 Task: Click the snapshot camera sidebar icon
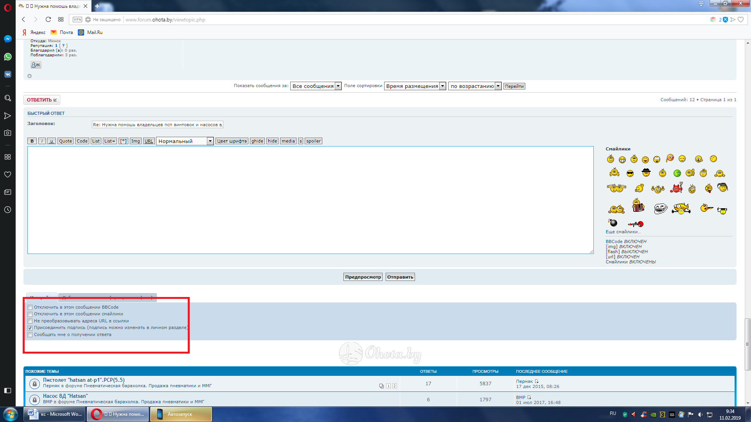tap(8, 133)
